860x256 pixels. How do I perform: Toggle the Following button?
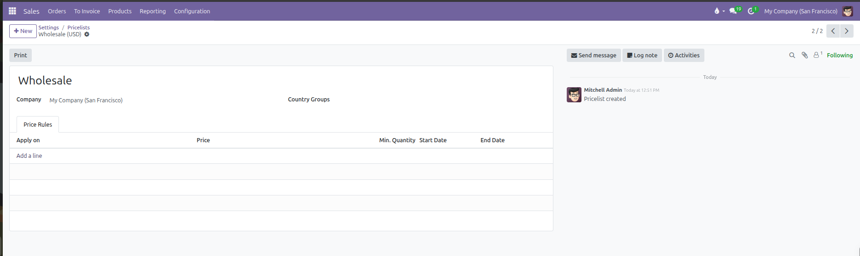840,55
